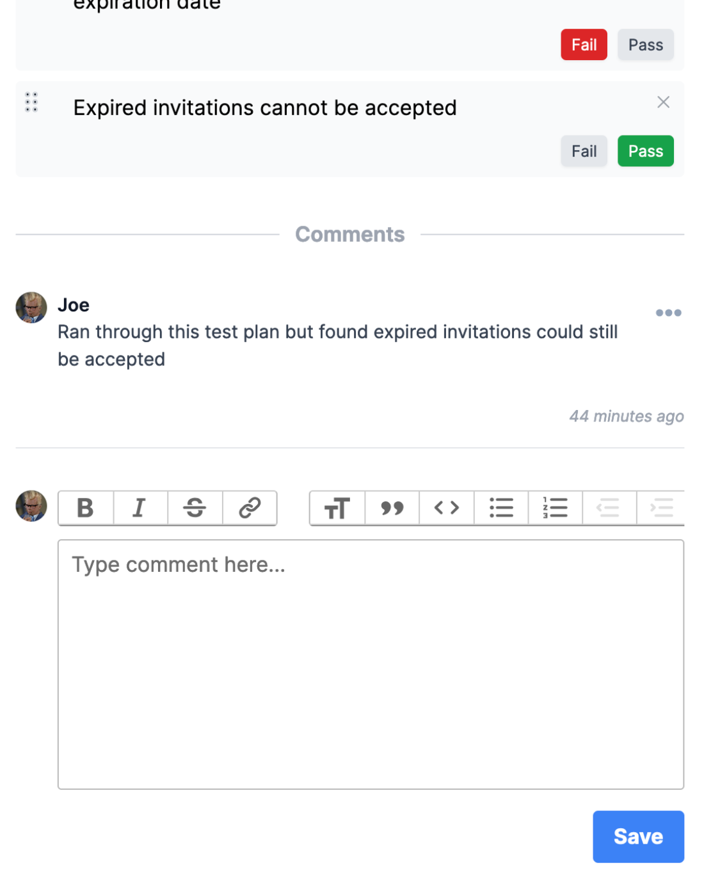Insert a block quote
This screenshot has height=889, width=704.
click(x=392, y=508)
